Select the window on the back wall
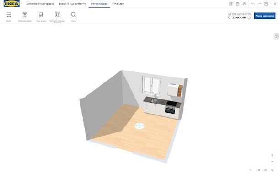This screenshot has width=279, height=176. 151,85
